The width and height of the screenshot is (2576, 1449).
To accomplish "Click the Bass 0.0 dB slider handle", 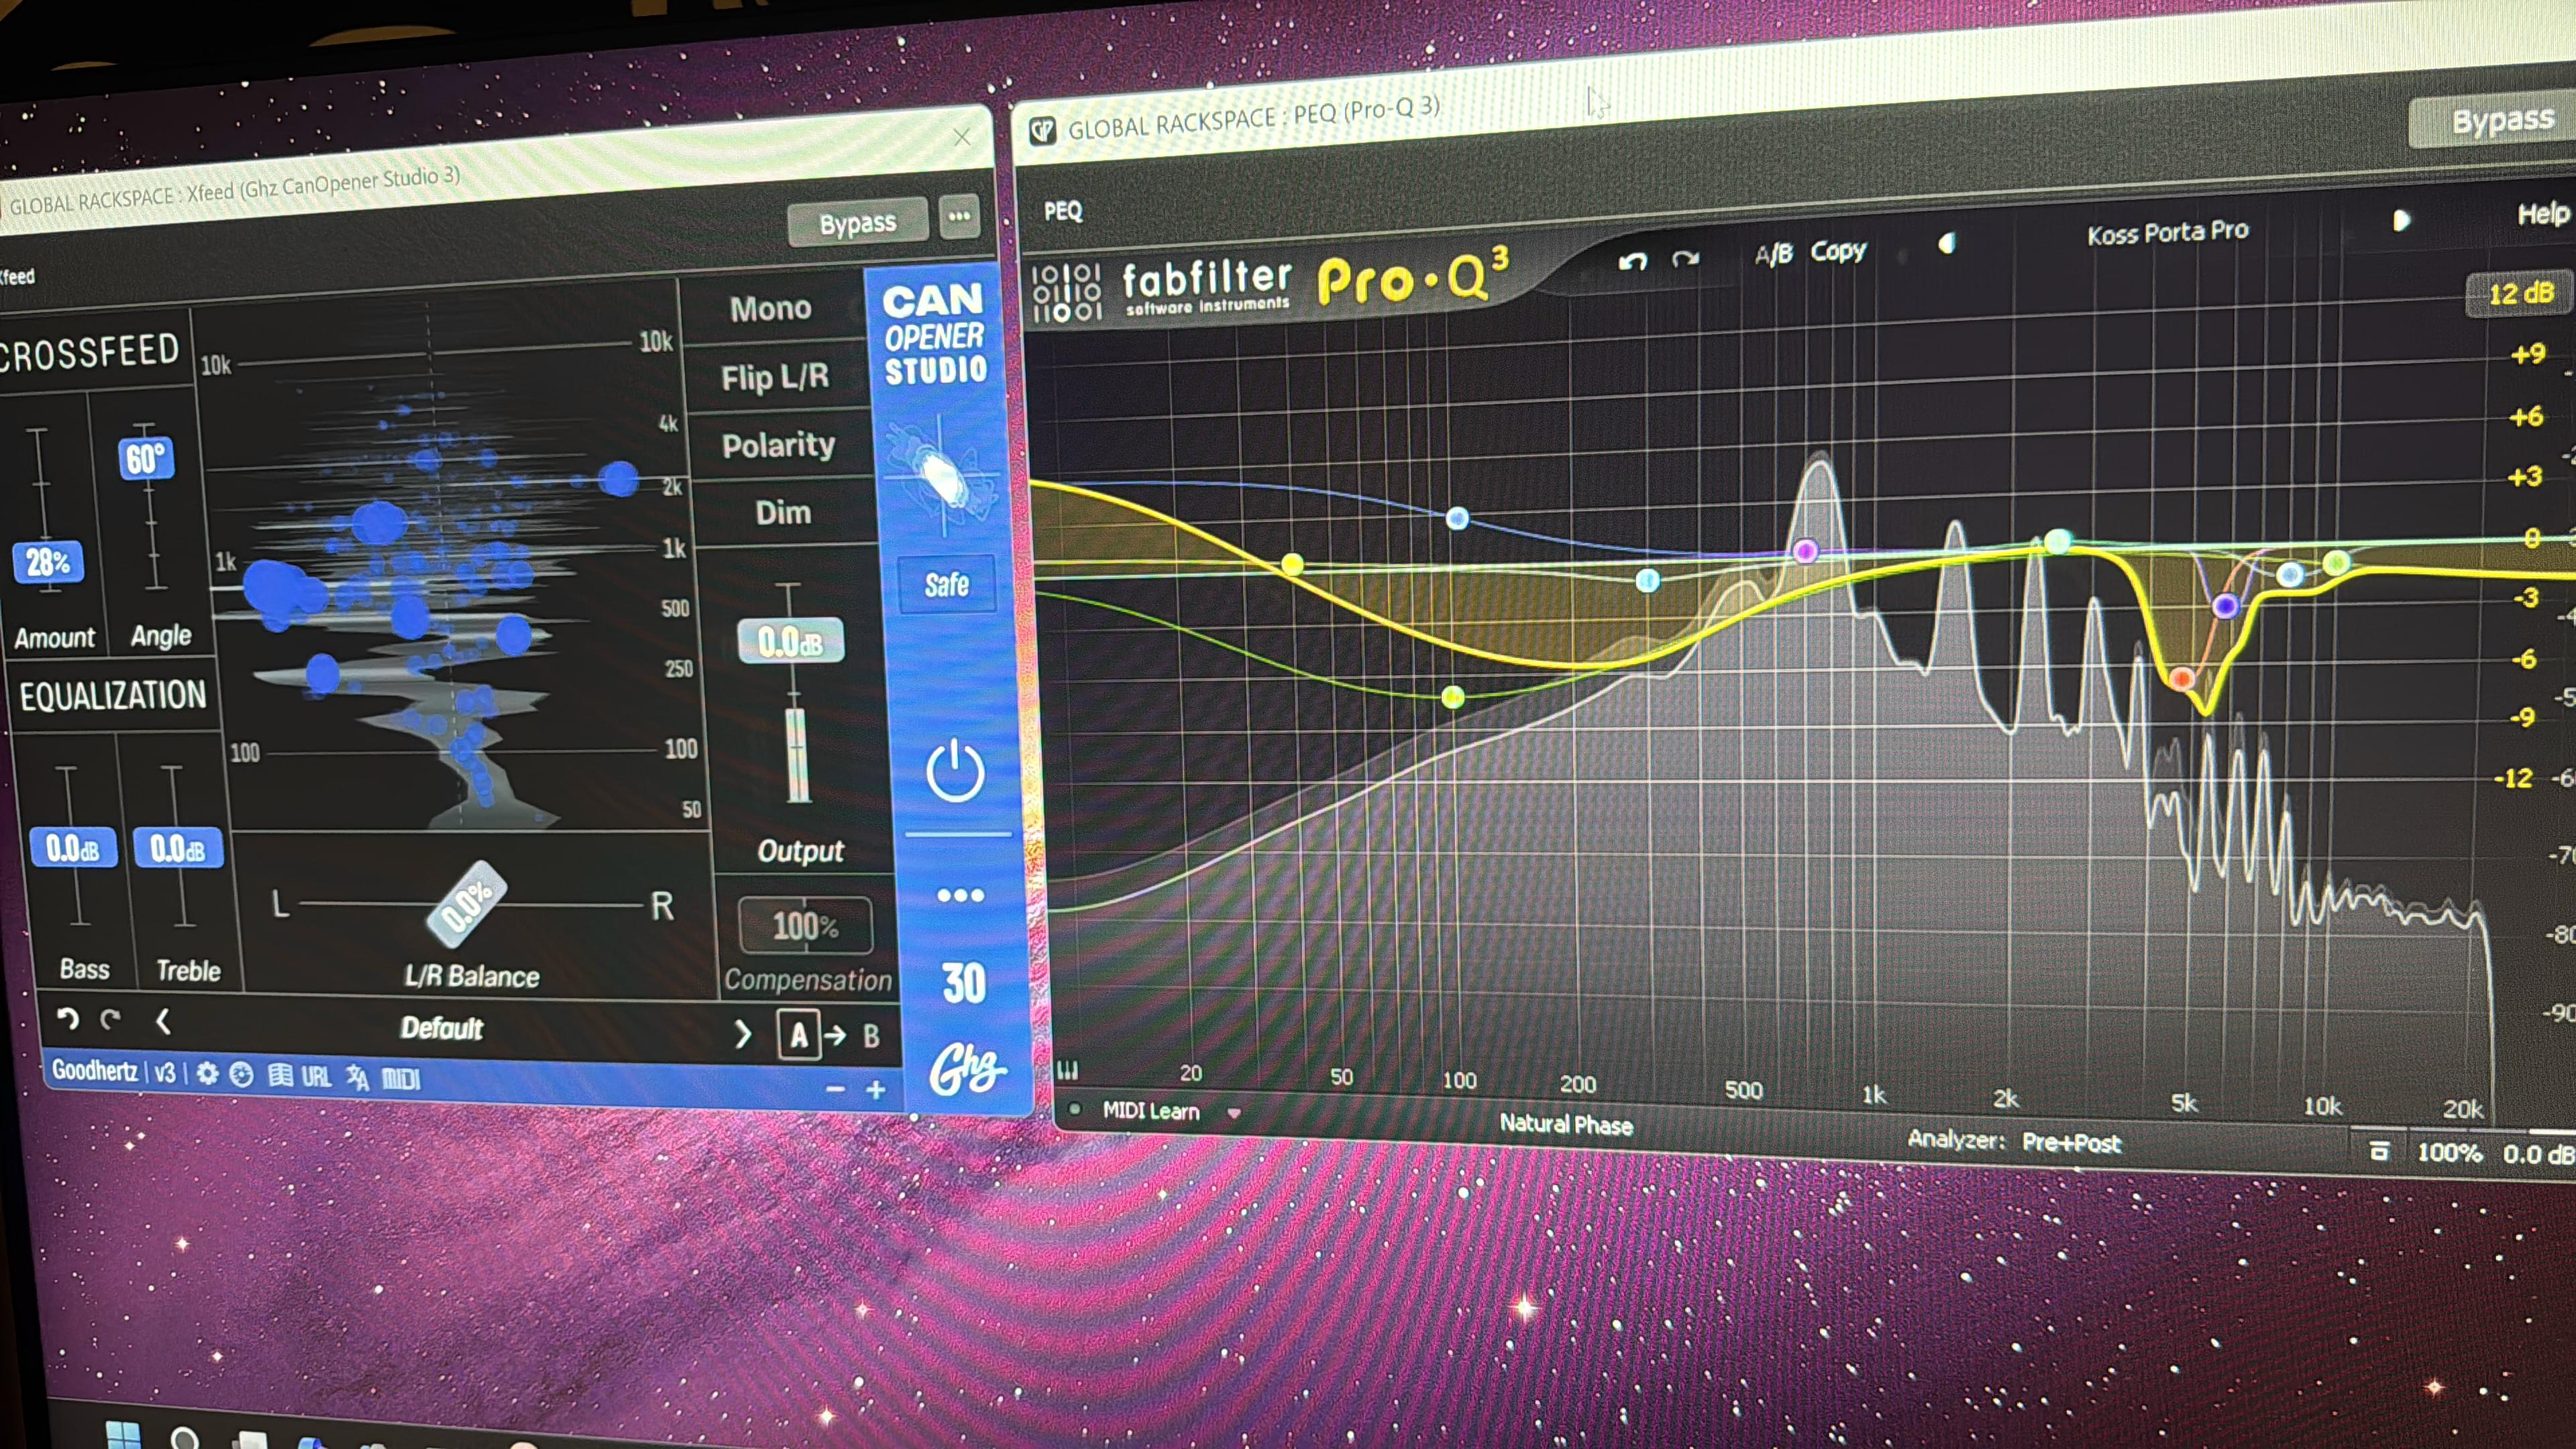I will tap(72, 848).
